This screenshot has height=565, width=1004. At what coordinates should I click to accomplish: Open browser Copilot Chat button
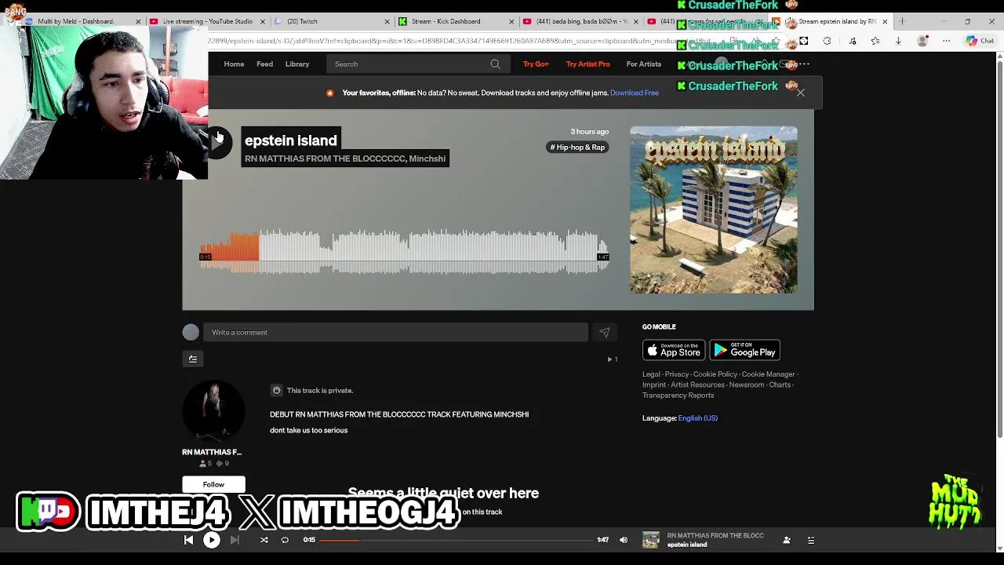click(x=980, y=41)
